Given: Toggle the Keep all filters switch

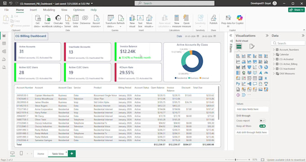Looking at the screenshot, I should point(262,126).
